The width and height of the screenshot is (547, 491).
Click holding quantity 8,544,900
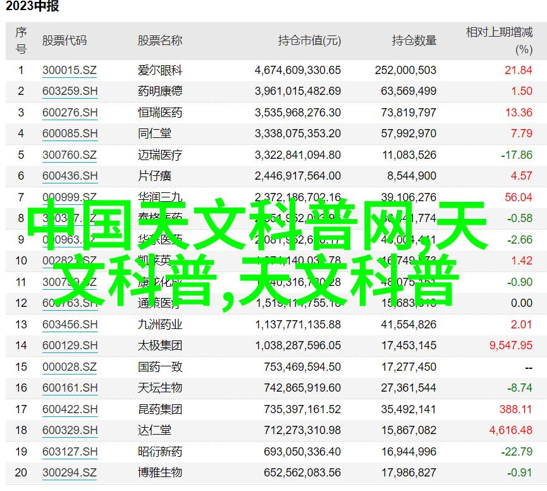(412, 176)
